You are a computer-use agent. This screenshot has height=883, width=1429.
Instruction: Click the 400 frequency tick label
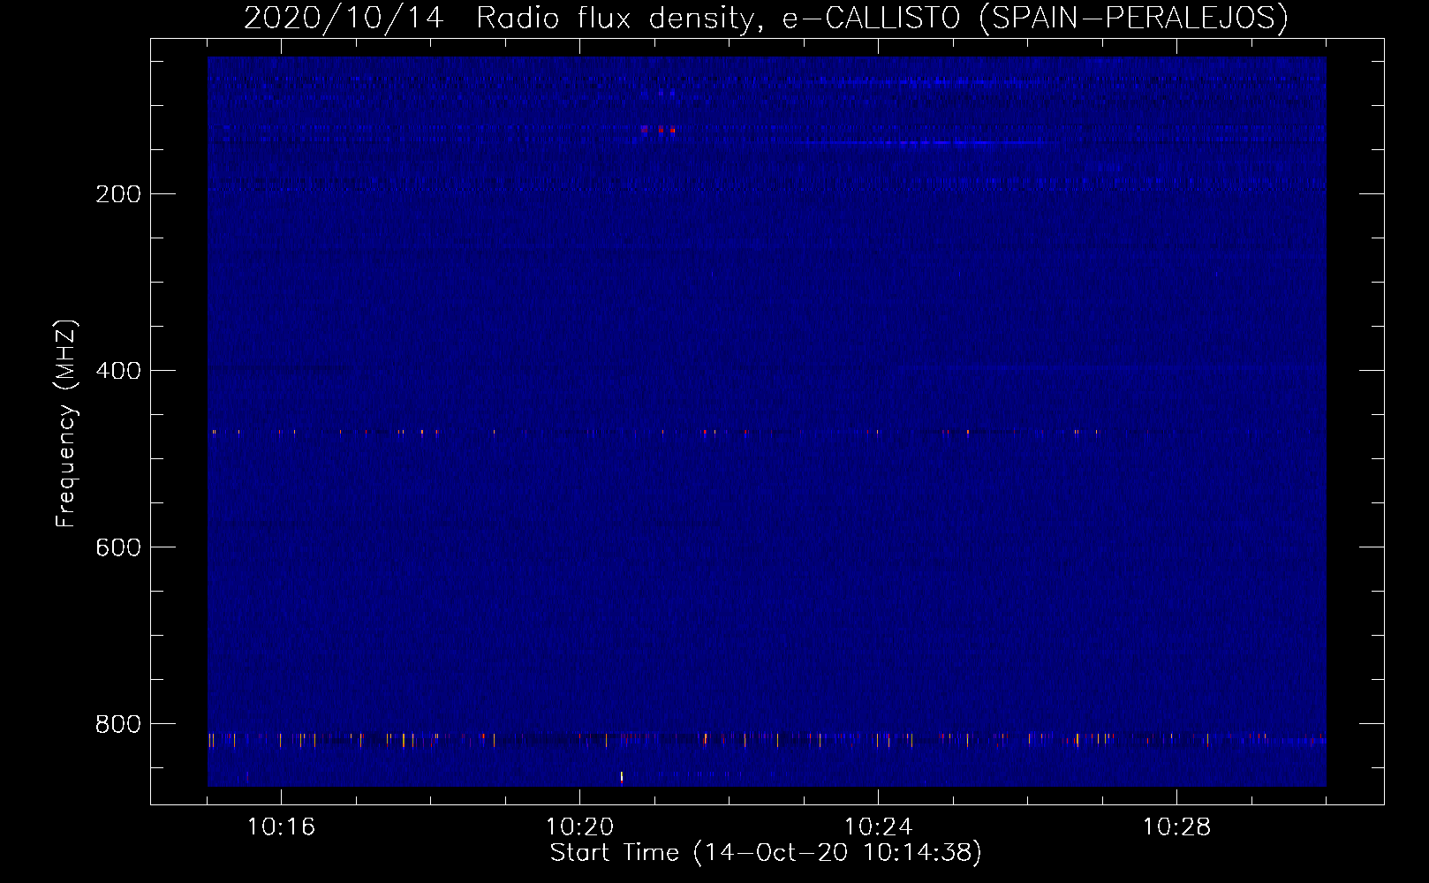118,371
